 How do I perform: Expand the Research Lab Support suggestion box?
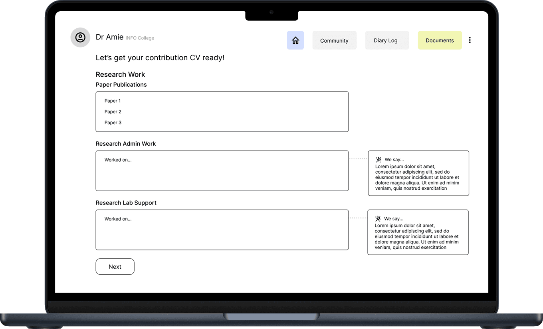[418, 232]
